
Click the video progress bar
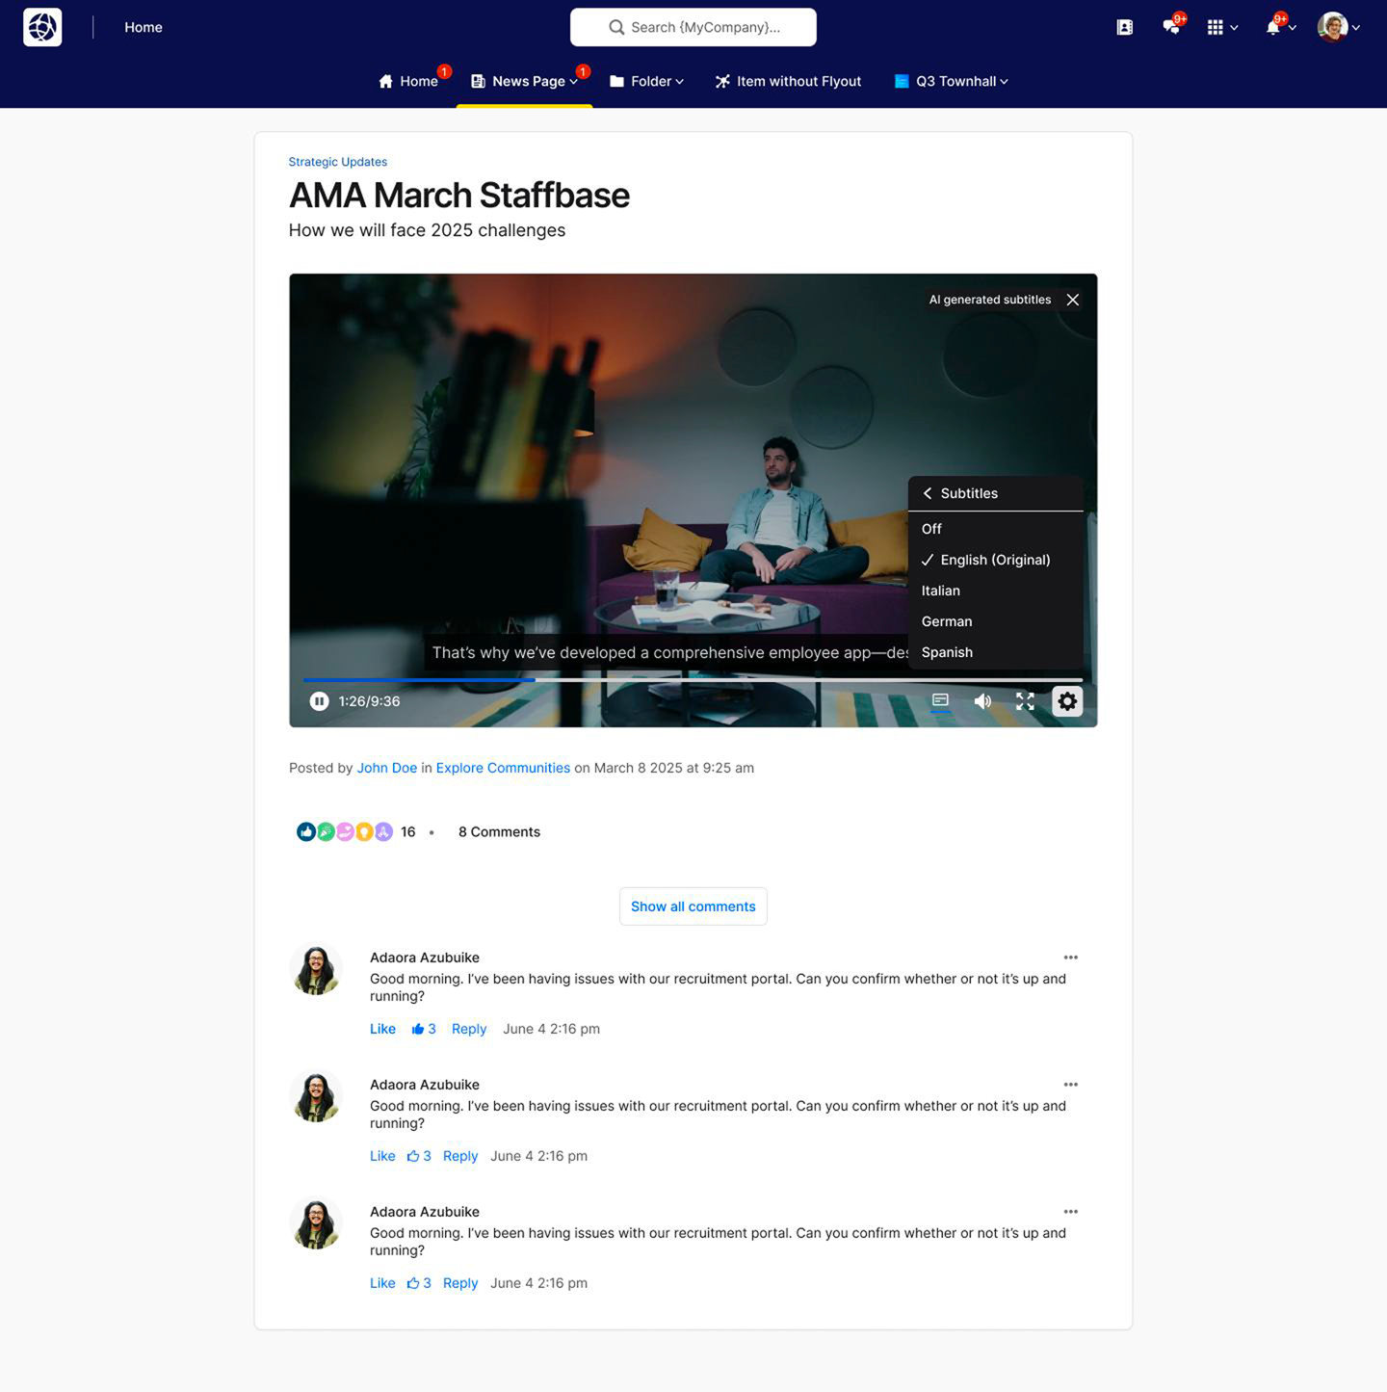click(x=693, y=680)
